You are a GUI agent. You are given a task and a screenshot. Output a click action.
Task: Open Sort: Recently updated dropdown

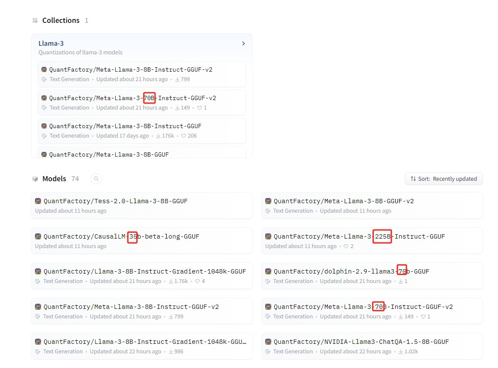click(444, 179)
